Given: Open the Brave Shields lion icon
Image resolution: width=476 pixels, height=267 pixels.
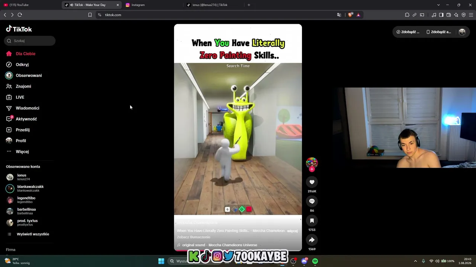Looking at the screenshot, I should pos(350,15).
